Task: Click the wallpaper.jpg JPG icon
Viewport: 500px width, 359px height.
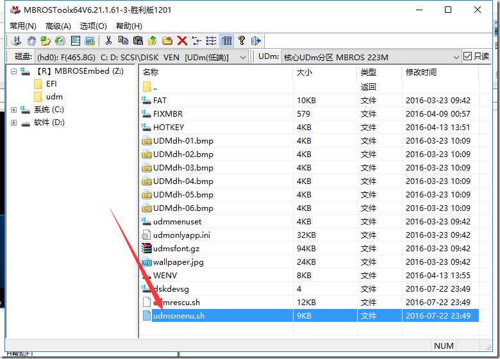Action: 147,262
